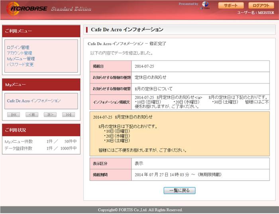The height and width of the screenshot is (214, 279).
Task: Open Myメニュー管理 menu link
Action: 21,58
